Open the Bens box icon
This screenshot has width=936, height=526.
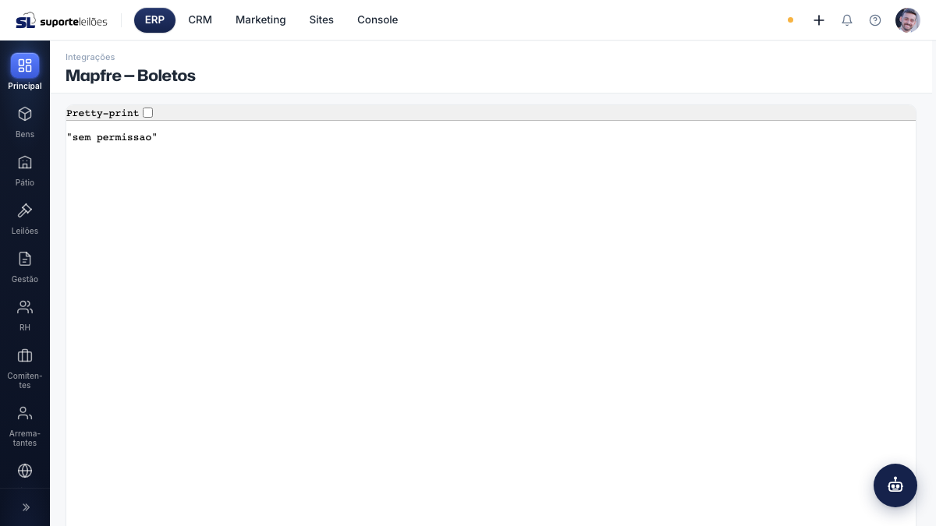point(25,114)
